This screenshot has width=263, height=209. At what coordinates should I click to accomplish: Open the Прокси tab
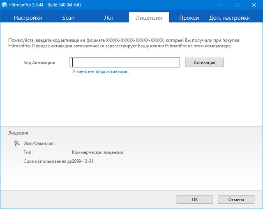tap(189, 18)
